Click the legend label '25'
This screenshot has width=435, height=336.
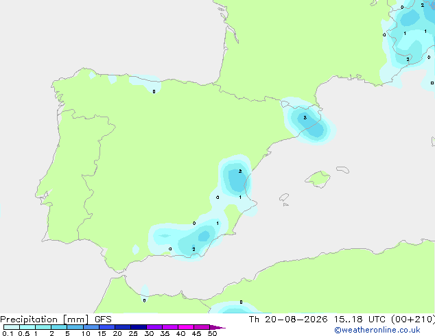tap(133, 333)
